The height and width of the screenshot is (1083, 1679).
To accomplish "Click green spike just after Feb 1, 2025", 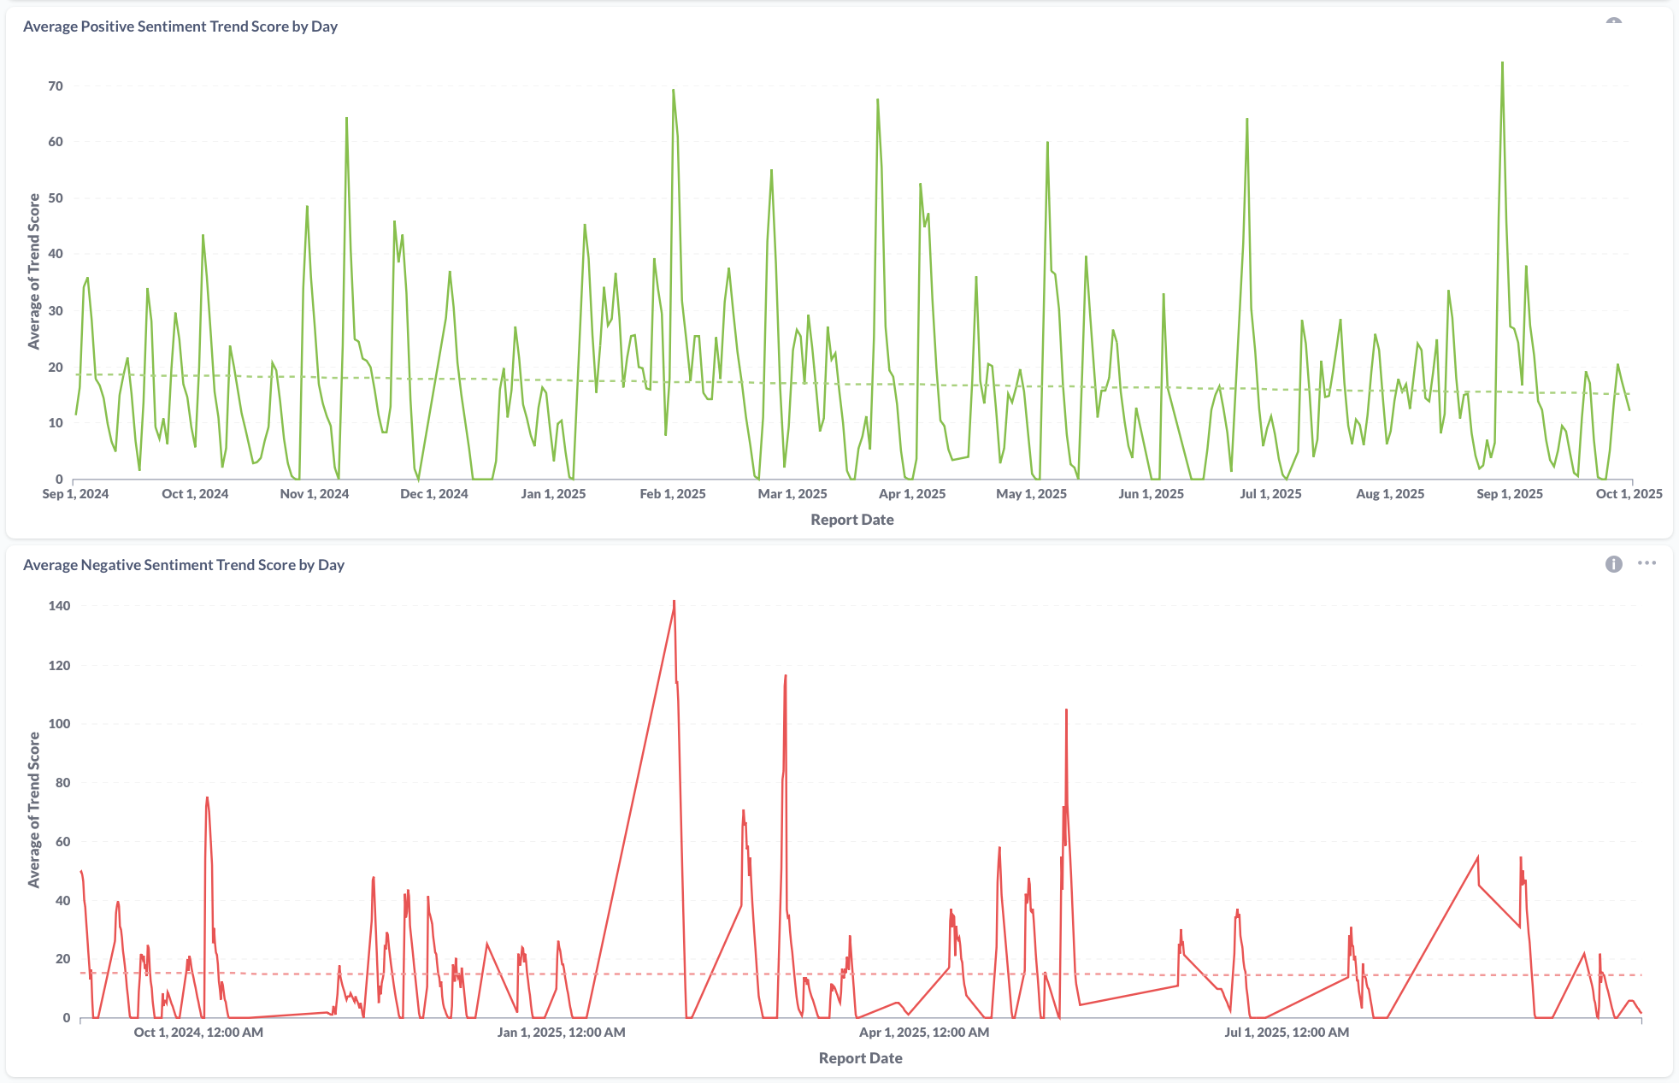I will click(673, 91).
